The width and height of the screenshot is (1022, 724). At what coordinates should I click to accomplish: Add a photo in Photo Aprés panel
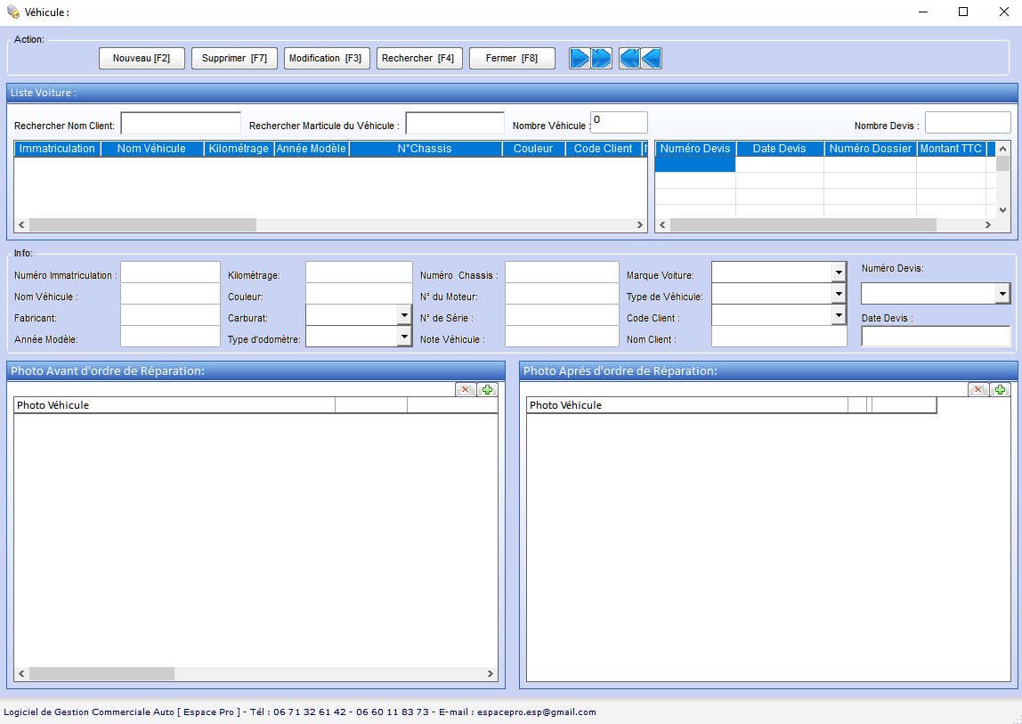click(x=1000, y=389)
